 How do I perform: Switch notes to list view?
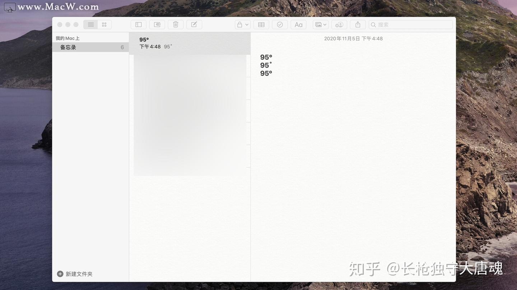(90, 24)
